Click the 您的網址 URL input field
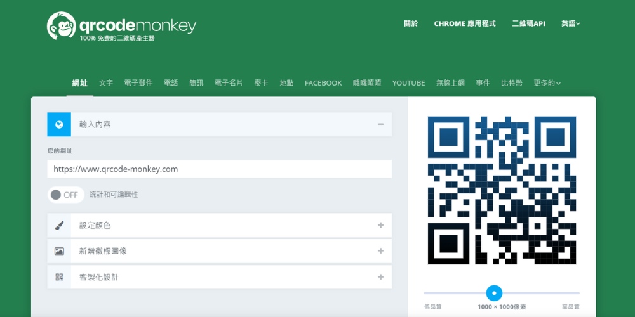Viewport: 635px width, 317px height. coord(220,169)
